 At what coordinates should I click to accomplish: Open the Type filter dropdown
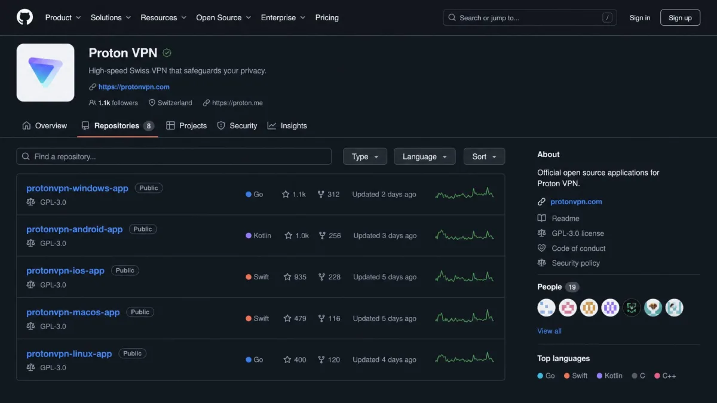(x=365, y=156)
